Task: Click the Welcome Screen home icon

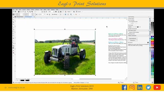Action: coord(15,17)
